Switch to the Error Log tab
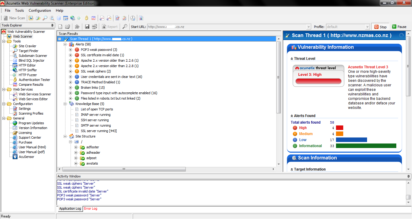Viewport: 412px width, 219px height. tap(90, 208)
